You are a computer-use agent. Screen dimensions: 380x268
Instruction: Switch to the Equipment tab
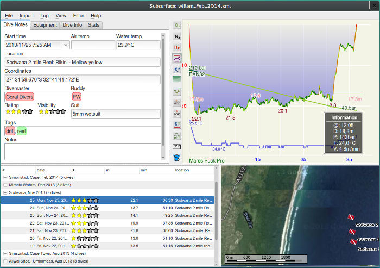(x=45, y=24)
